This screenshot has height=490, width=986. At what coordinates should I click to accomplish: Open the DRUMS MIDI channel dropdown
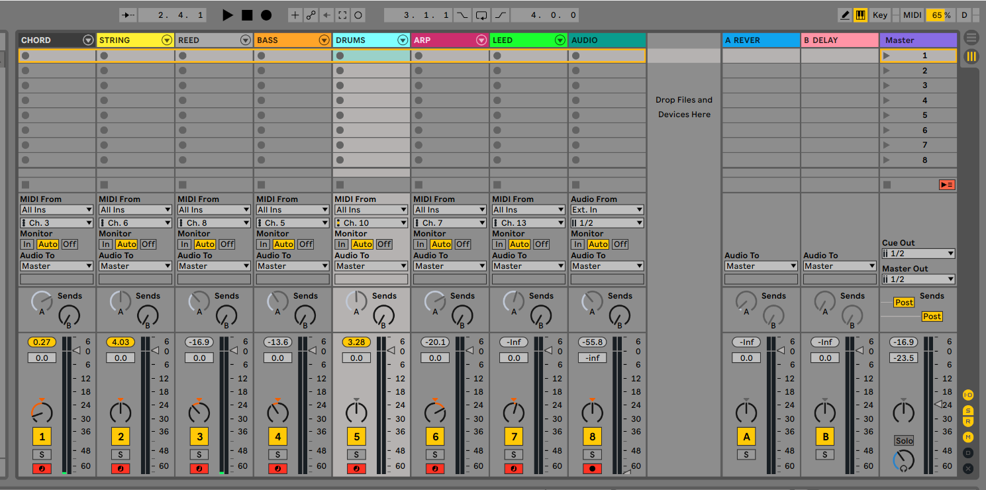(371, 223)
